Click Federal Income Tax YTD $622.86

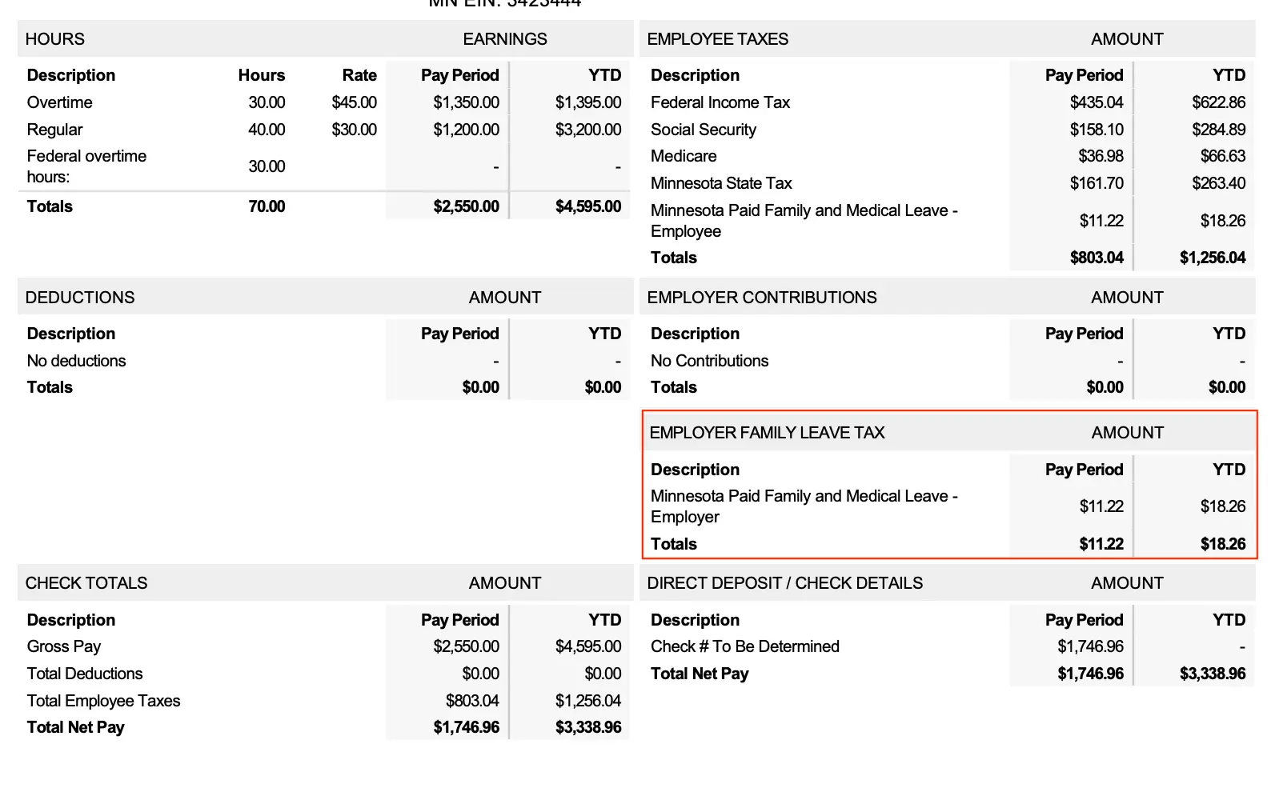tap(1218, 102)
